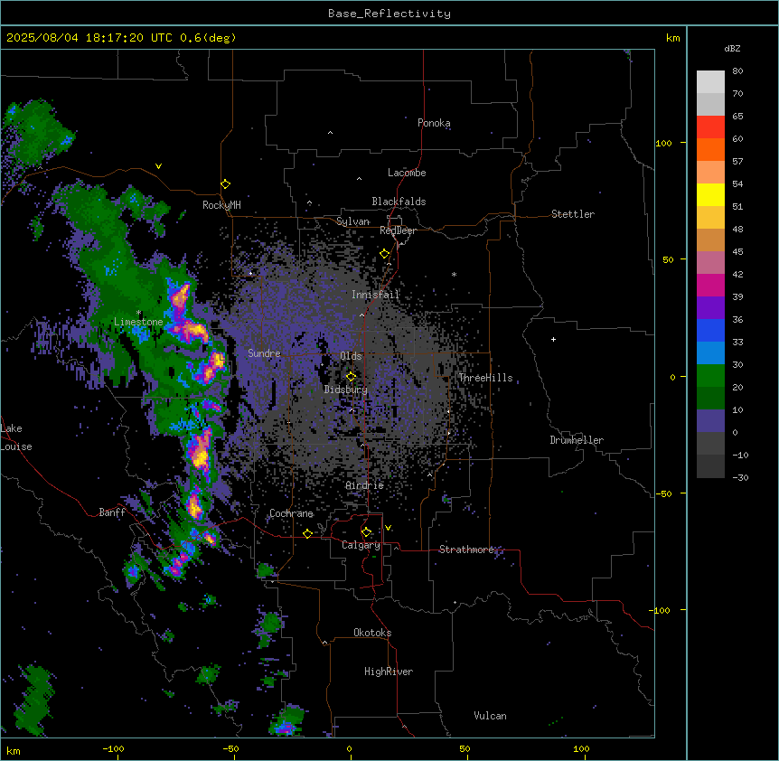Click the Calgary city label
This screenshot has height=761, width=779.
point(361,545)
